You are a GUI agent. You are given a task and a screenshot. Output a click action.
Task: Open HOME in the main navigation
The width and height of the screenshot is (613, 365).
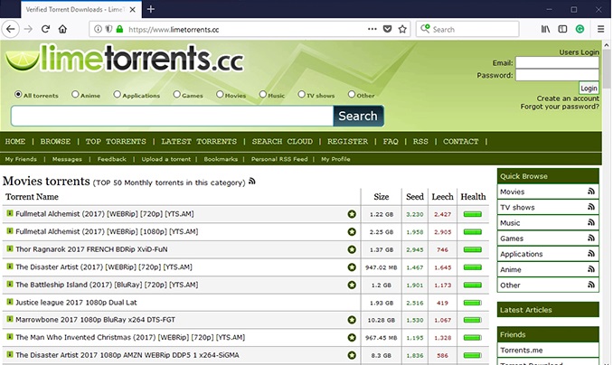coord(15,142)
